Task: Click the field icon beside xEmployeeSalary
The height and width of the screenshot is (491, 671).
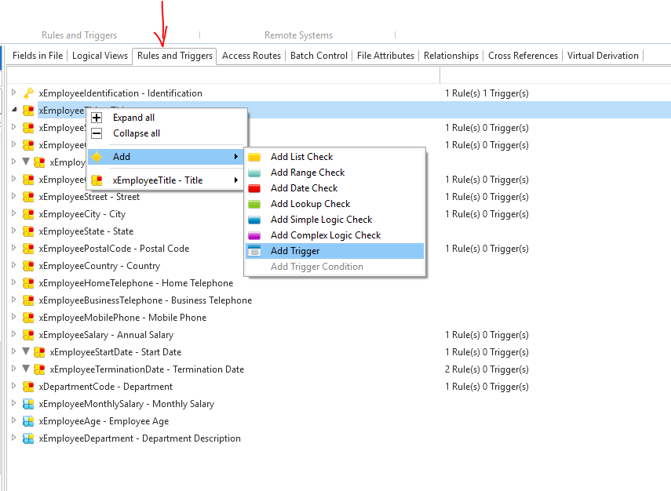Action: (x=28, y=335)
